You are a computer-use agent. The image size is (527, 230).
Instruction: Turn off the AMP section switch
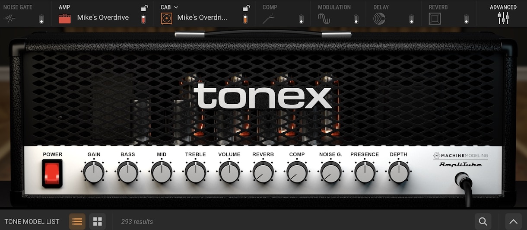point(143,19)
